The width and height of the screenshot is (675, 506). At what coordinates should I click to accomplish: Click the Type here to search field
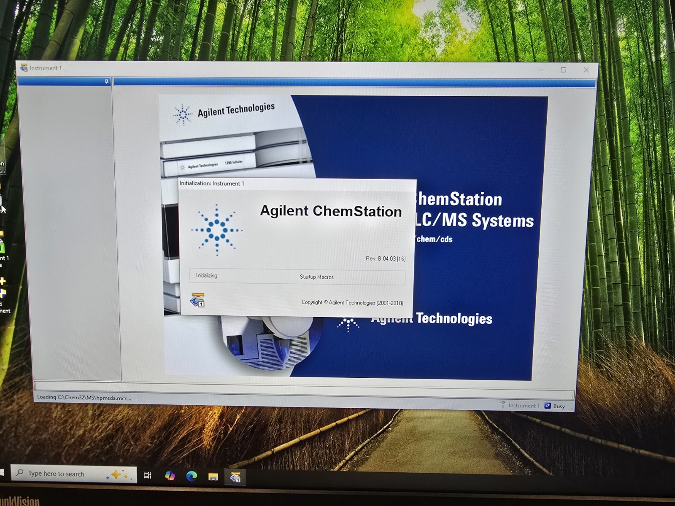73,474
